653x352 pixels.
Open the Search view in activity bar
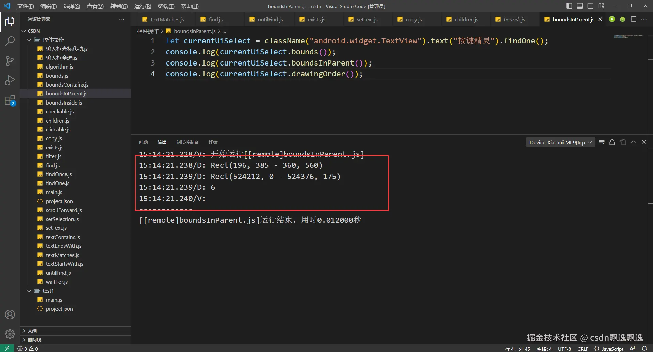tap(10, 41)
